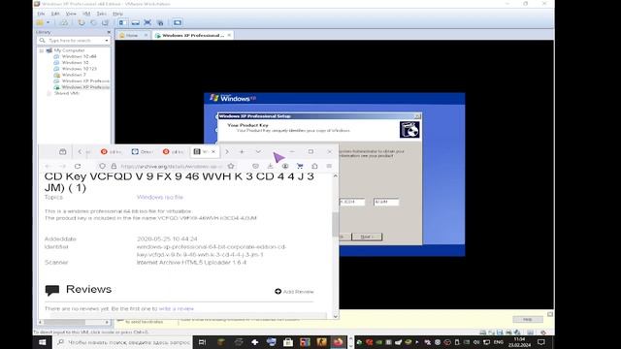Select Windows 7 in the library
621x349 pixels.
pos(74,75)
